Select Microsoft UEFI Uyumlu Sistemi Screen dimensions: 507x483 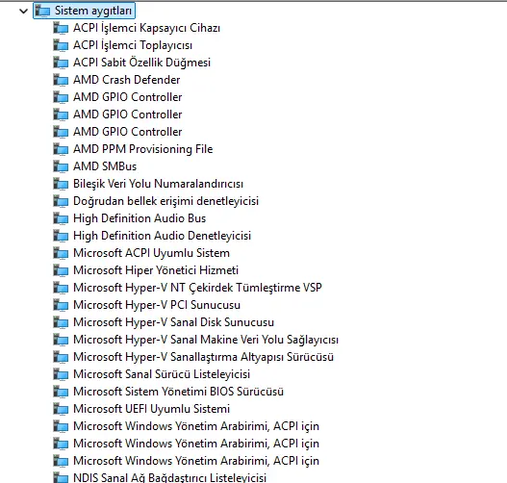click(x=151, y=409)
